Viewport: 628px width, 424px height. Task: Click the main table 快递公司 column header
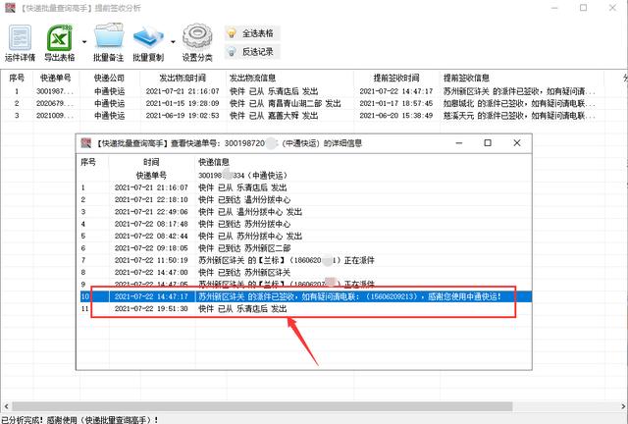109,79
